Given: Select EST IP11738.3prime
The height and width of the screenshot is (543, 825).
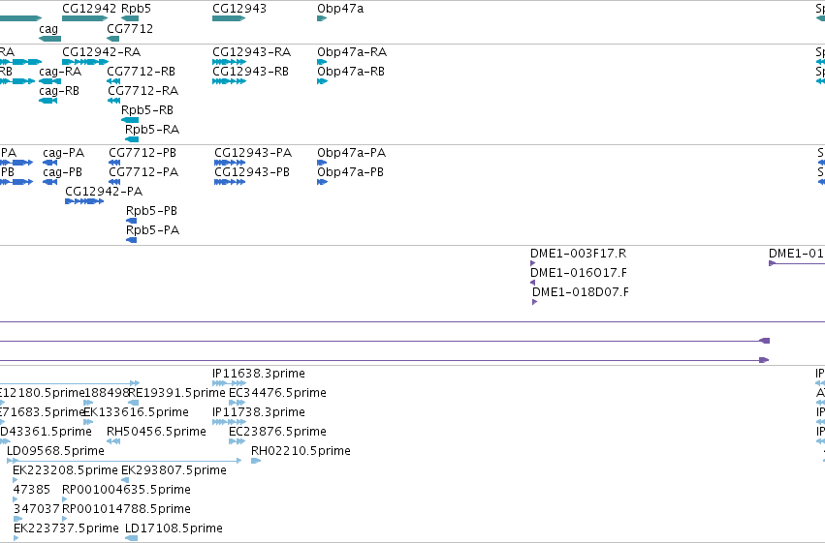Looking at the screenshot, I should point(229,422).
